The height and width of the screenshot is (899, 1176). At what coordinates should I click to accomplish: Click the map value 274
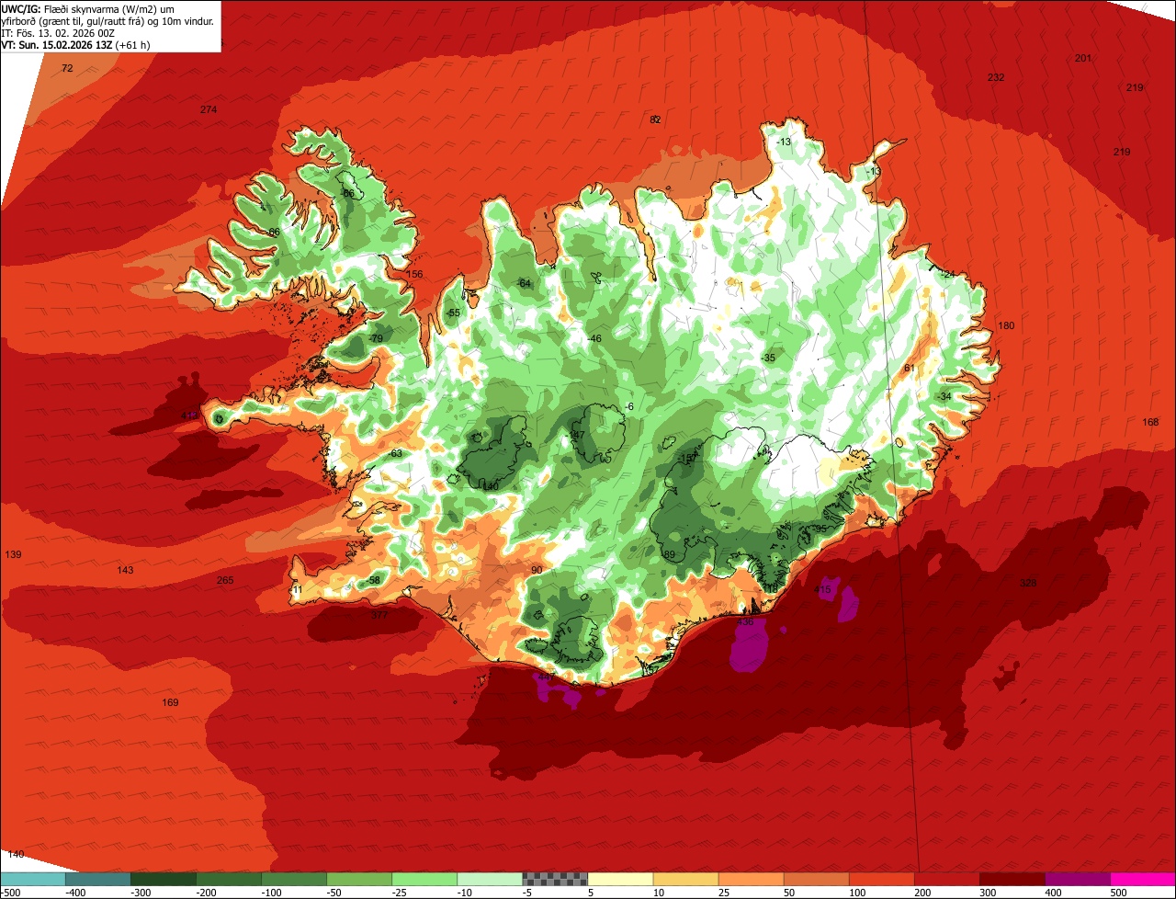(x=209, y=109)
